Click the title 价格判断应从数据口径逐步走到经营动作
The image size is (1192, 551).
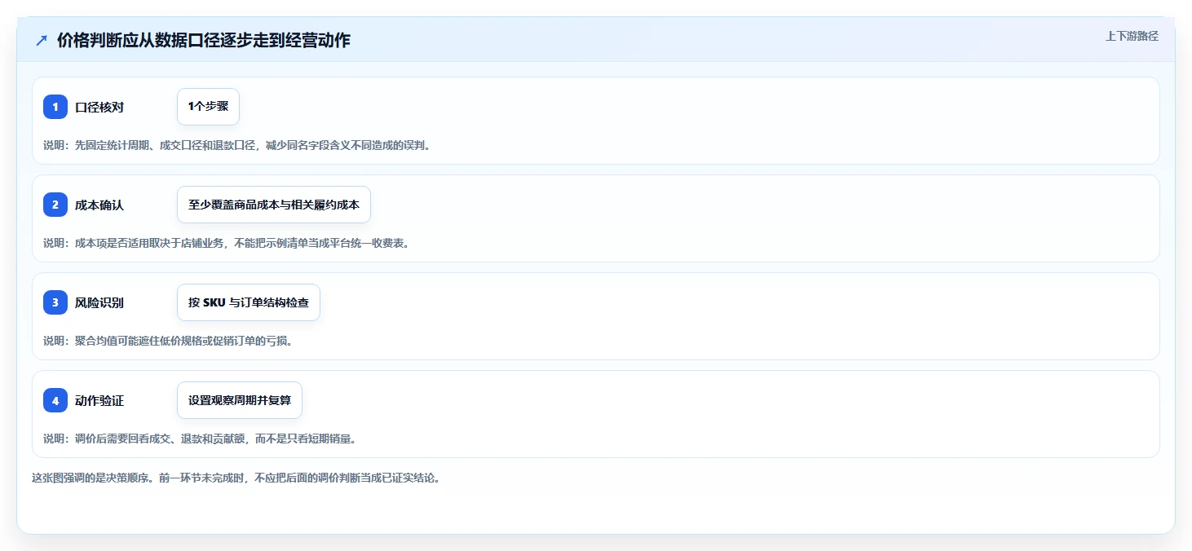(x=204, y=40)
